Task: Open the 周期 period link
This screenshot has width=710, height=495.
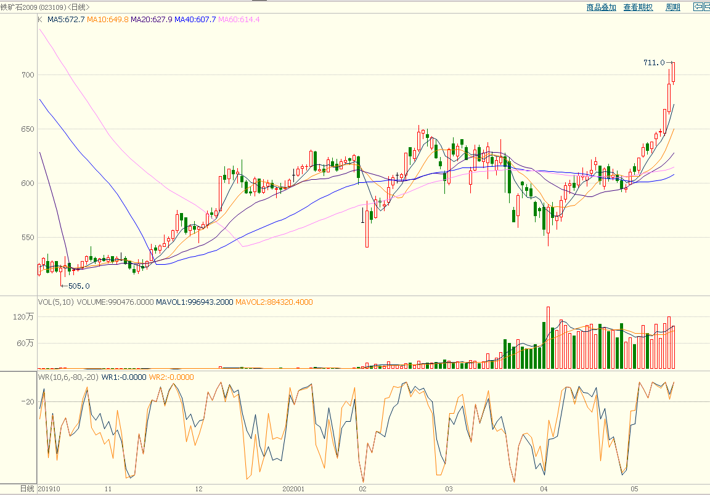Action: point(673,7)
